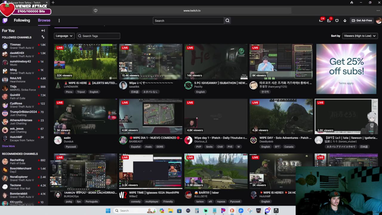Open Microsoft Store from taskbar

(x=179, y=211)
